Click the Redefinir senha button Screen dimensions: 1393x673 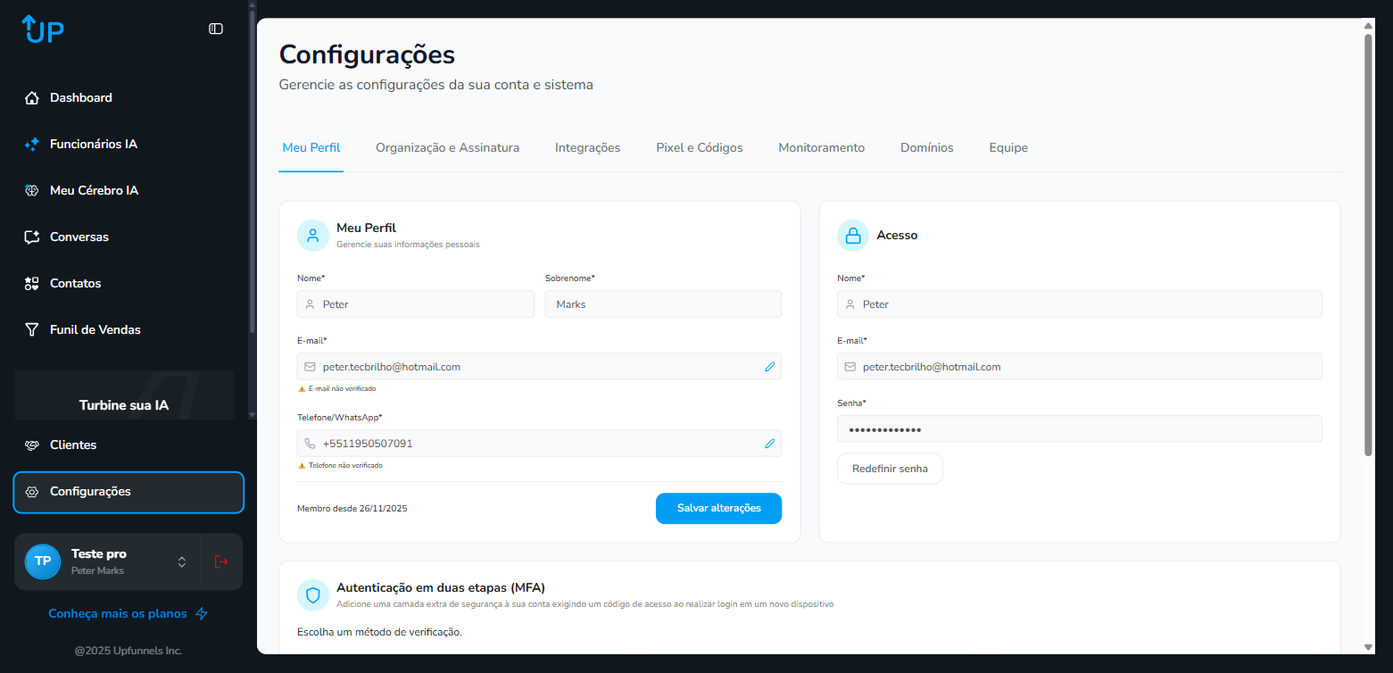[889, 469]
